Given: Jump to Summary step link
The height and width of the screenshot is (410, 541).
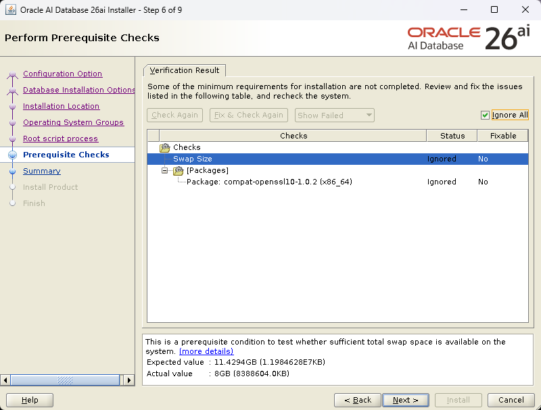Looking at the screenshot, I should click(x=42, y=171).
